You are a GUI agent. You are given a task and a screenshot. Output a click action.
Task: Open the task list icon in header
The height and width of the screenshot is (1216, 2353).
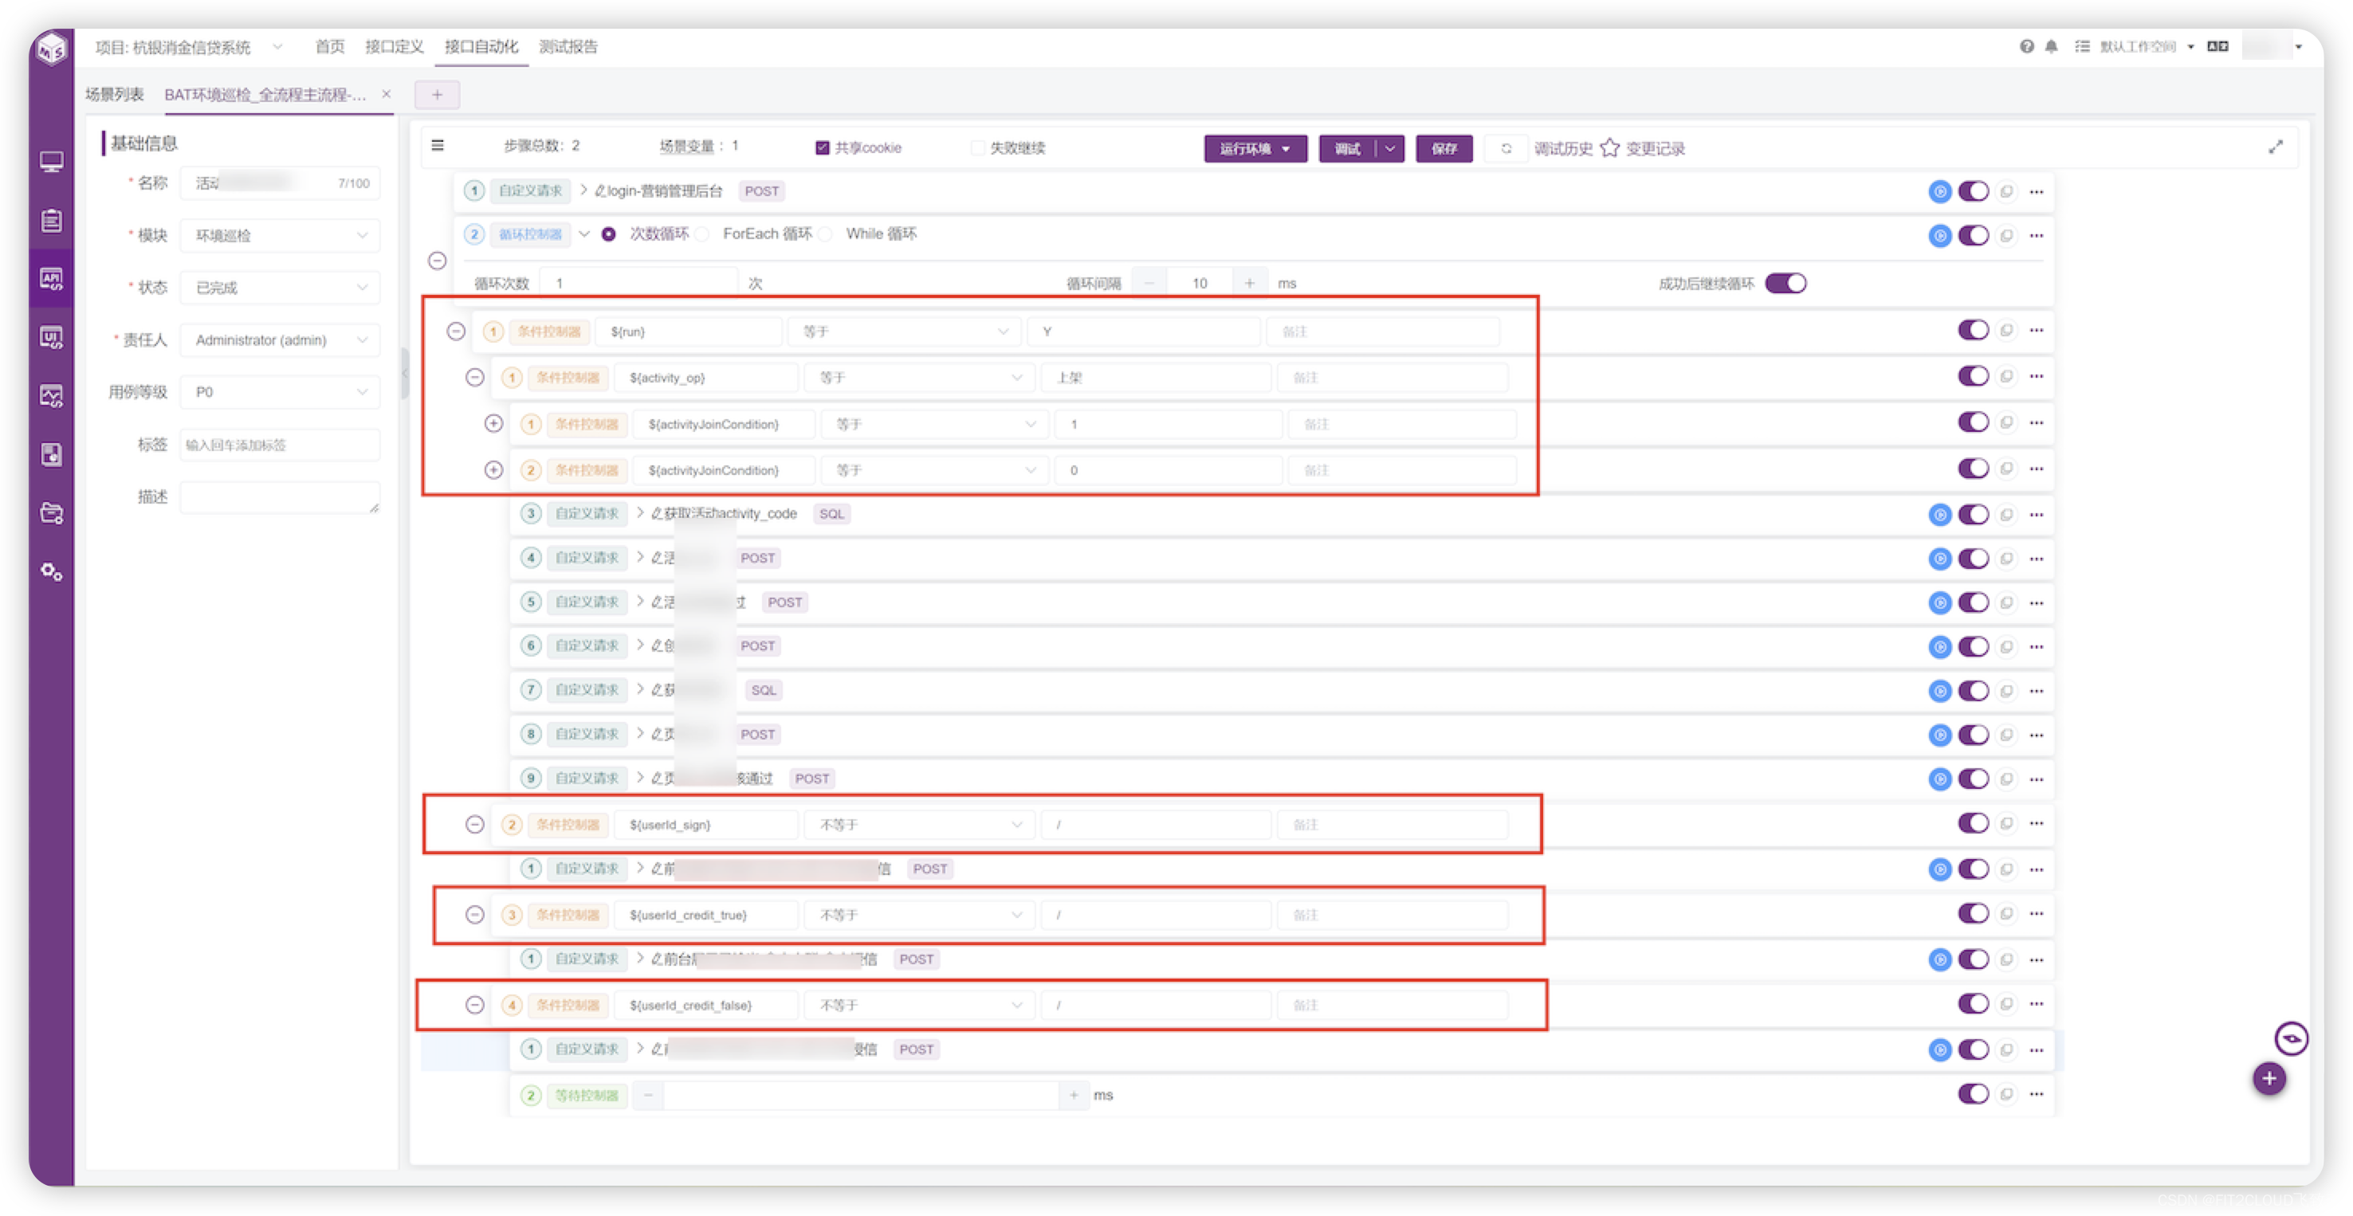tap(2082, 46)
